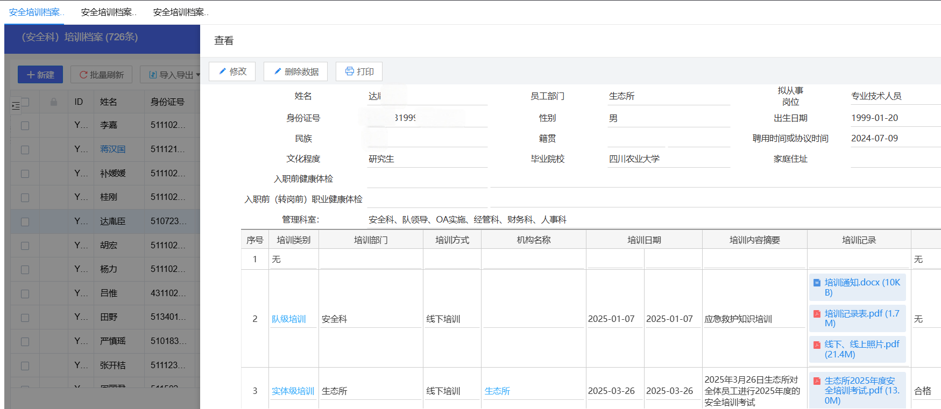Viewport: 941px width, 409px height.
Task: Click the (安全科) 培训档案 (726条) title
Action: [x=80, y=37]
